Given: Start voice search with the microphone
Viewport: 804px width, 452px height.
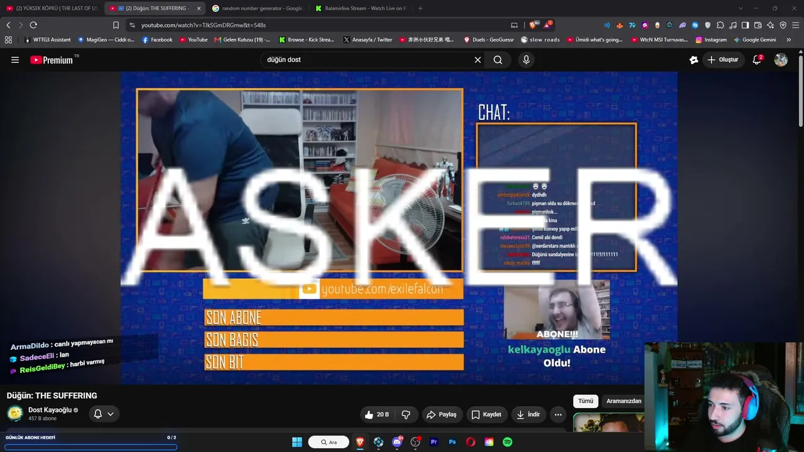Looking at the screenshot, I should [x=526, y=60].
